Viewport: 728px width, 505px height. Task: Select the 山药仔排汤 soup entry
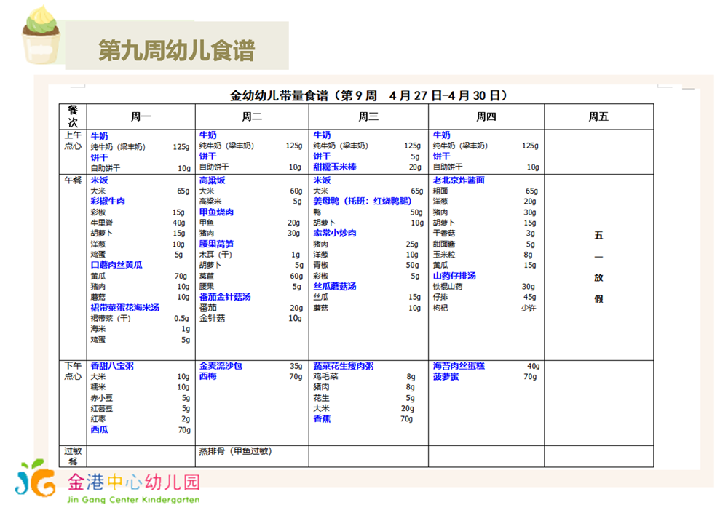(x=454, y=277)
